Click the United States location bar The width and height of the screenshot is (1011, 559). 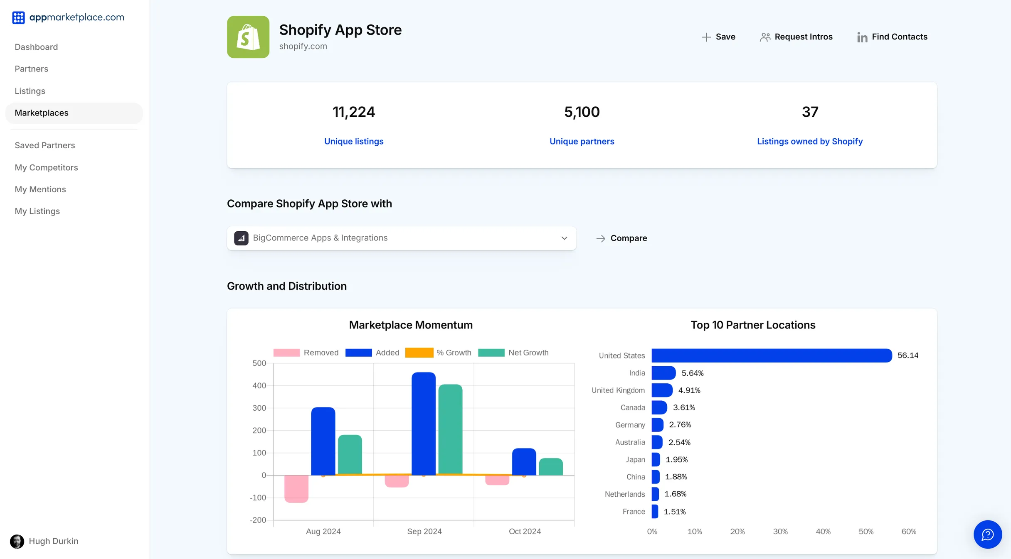772,356
